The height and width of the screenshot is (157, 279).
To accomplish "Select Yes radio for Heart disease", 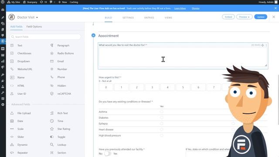I will coord(162,130).
